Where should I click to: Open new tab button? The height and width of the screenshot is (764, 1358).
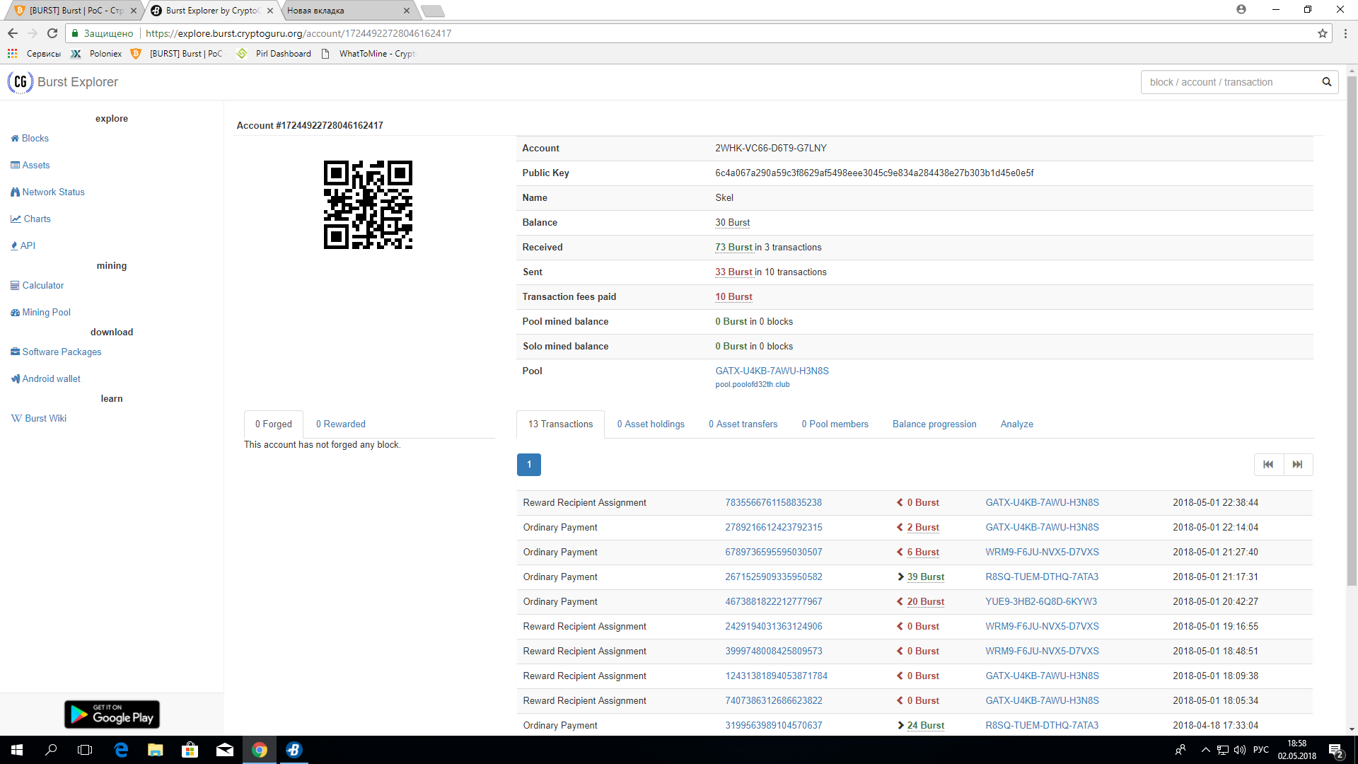click(432, 11)
